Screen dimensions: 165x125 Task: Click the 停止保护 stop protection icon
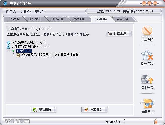[147, 31]
